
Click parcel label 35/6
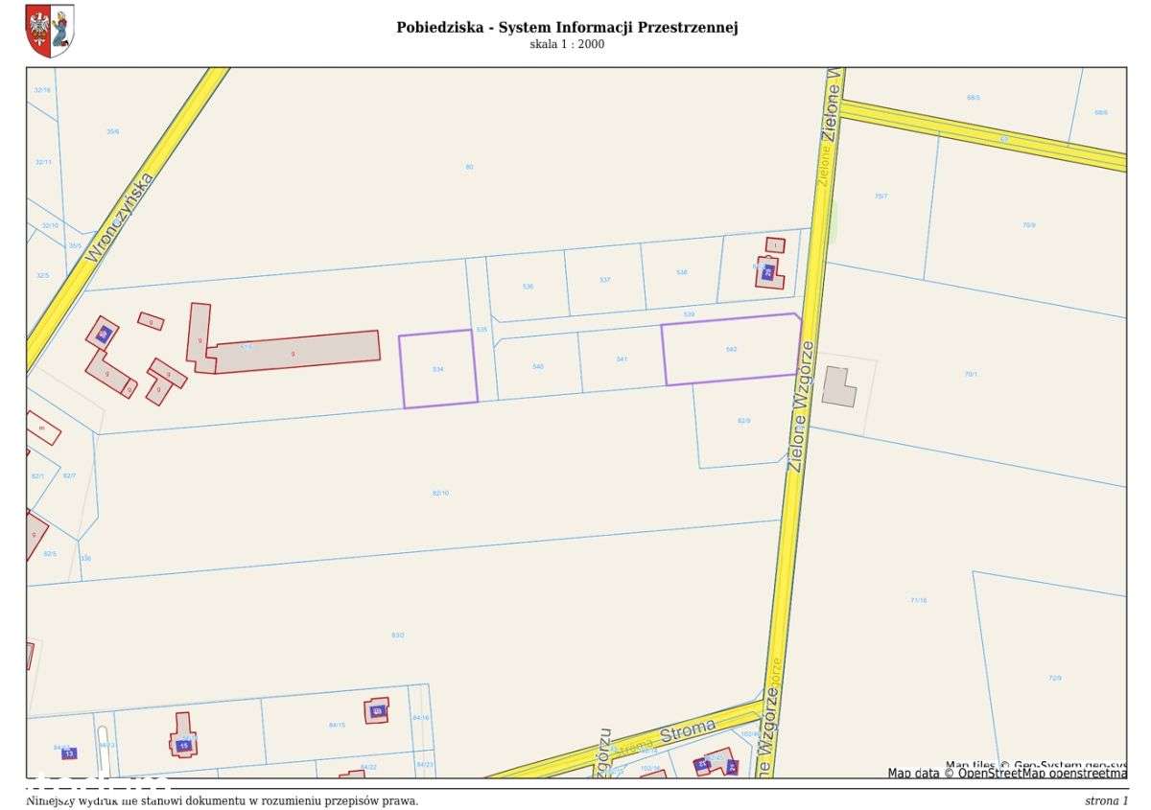click(x=112, y=131)
